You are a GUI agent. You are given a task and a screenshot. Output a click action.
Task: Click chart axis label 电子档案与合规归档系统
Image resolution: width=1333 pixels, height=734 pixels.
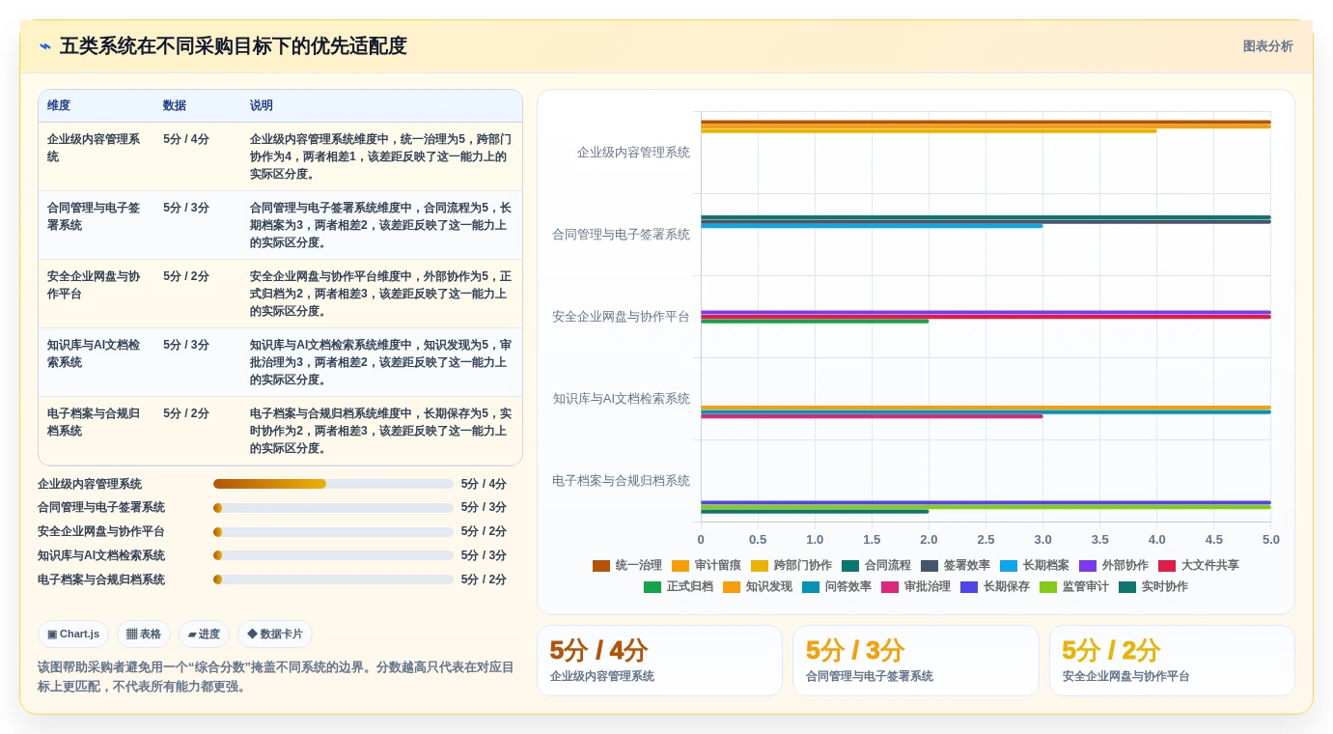(x=621, y=481)
